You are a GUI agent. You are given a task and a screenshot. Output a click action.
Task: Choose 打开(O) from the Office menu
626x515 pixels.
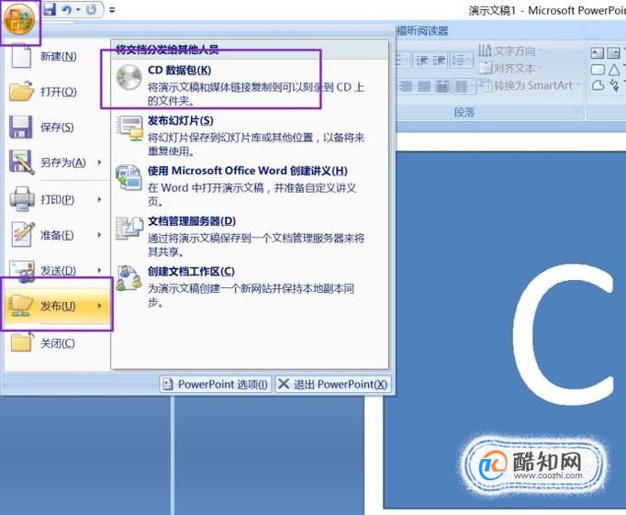(x=56, y=92)
